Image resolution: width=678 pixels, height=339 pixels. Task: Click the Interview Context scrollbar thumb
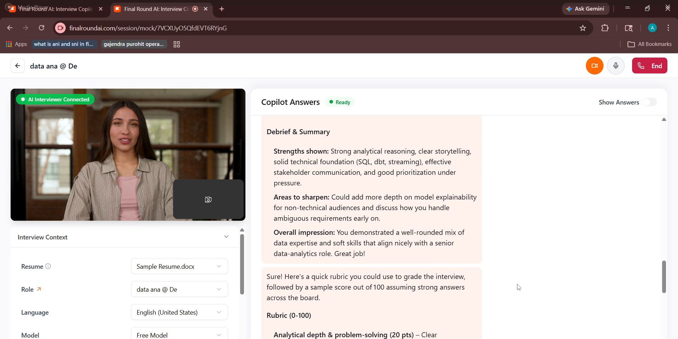(242, 264)
